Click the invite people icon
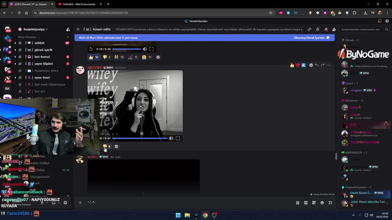This screenshot has width=392, height=220. click(68, 29)
